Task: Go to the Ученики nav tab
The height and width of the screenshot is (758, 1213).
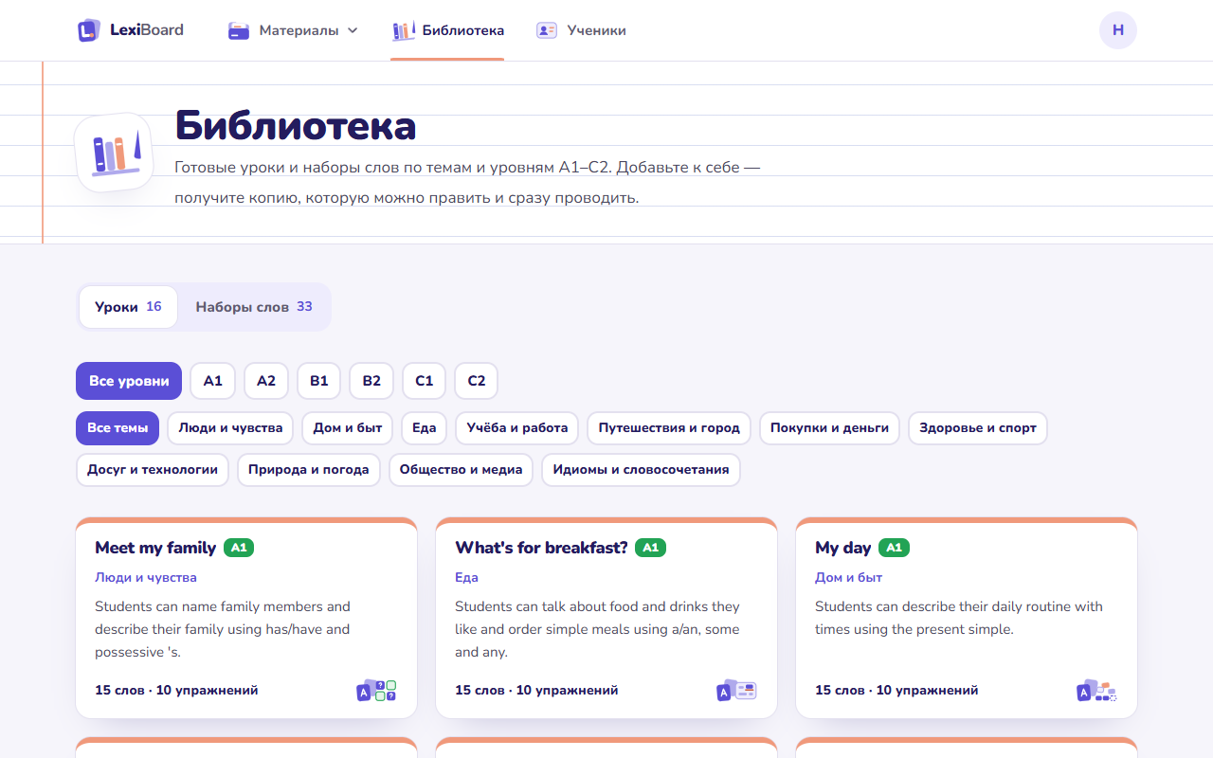Action: coord(581,30)
